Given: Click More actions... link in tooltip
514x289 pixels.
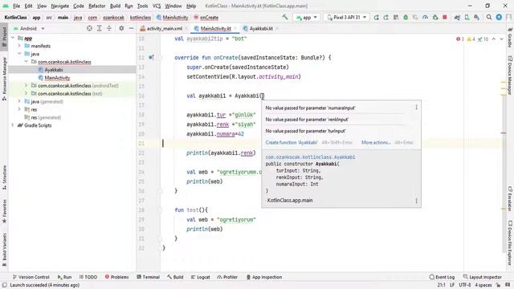Looking at the screenshot, I should click(376, 143).
